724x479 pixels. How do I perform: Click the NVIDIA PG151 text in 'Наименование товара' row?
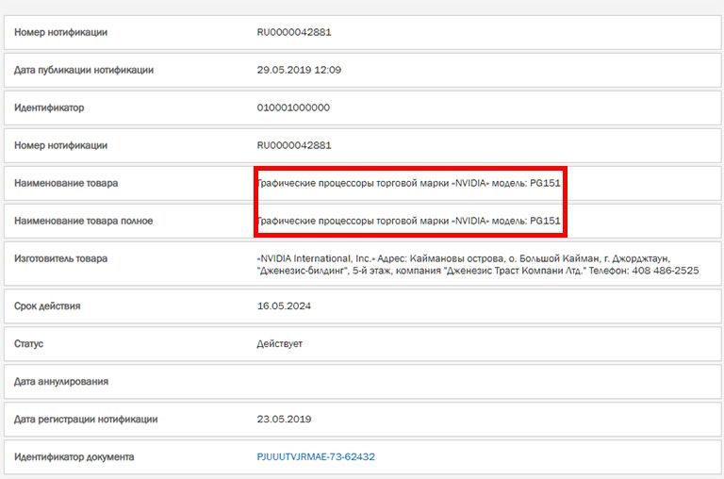409,183
